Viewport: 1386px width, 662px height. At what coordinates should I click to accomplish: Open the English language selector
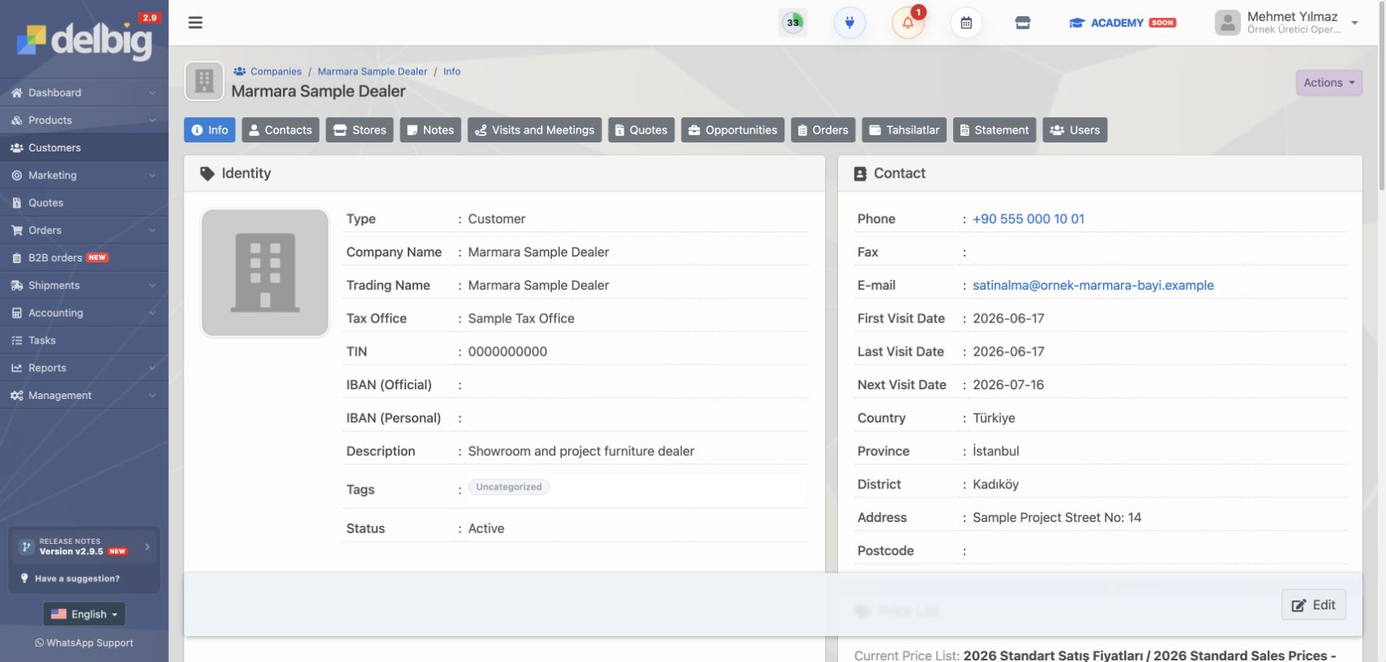tap(84, 614)
